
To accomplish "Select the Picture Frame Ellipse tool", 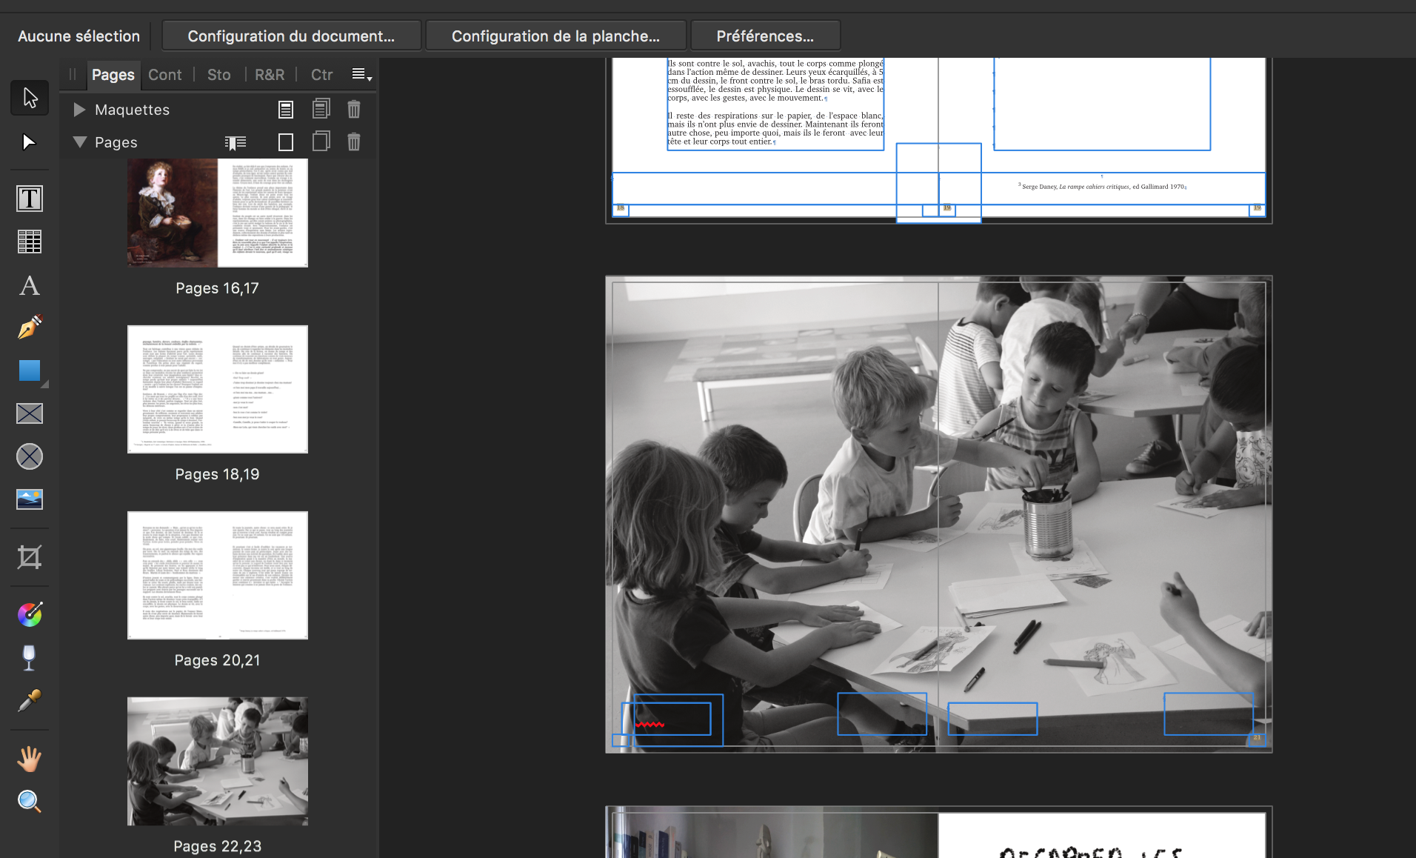I will point(30,456).
